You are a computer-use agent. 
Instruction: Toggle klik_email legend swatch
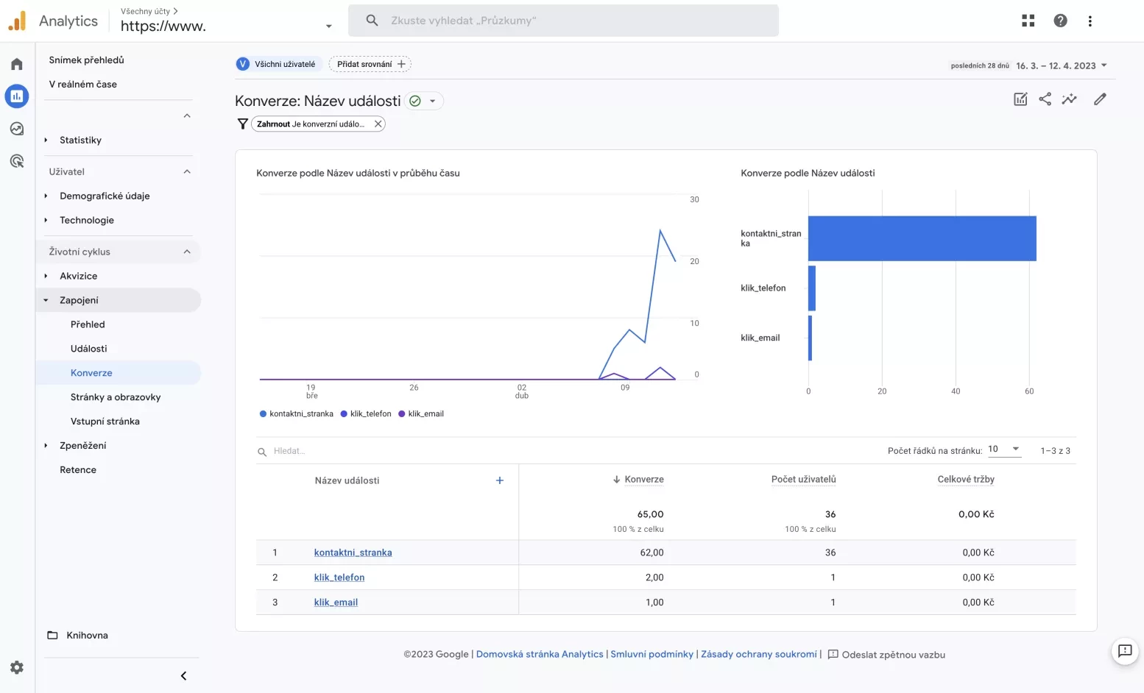(x=402, y=413)
